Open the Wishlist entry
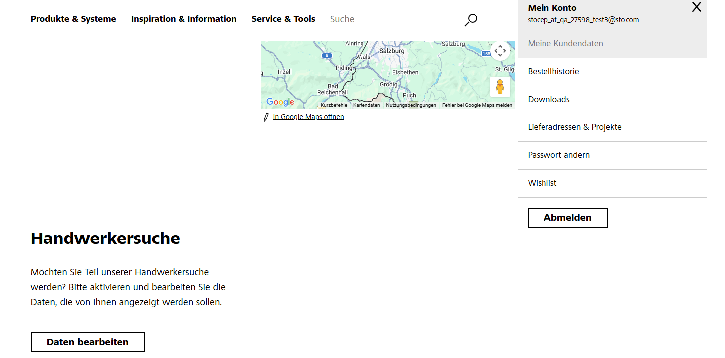The width and height of the screenshot is (725, 358). tap(612, 183)
